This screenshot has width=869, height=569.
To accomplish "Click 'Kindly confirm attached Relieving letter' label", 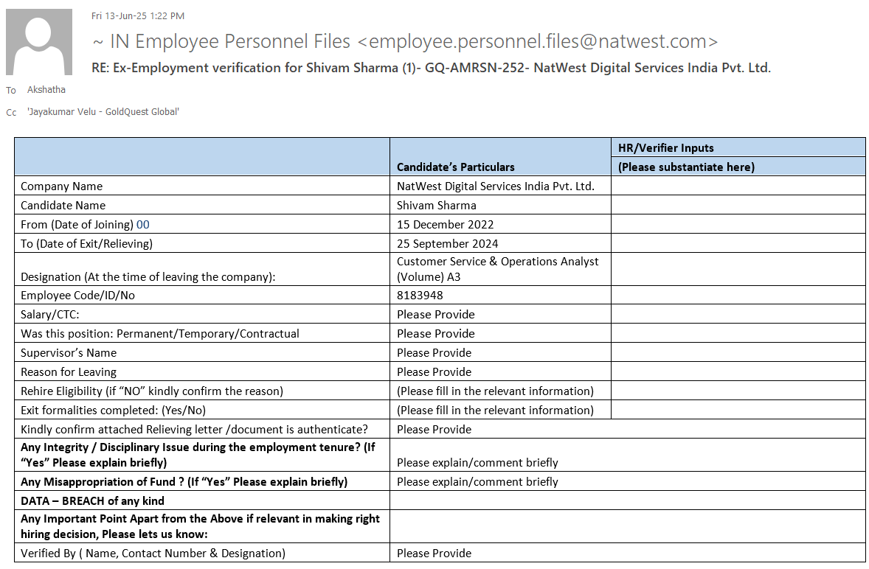I will pos(194,430).
